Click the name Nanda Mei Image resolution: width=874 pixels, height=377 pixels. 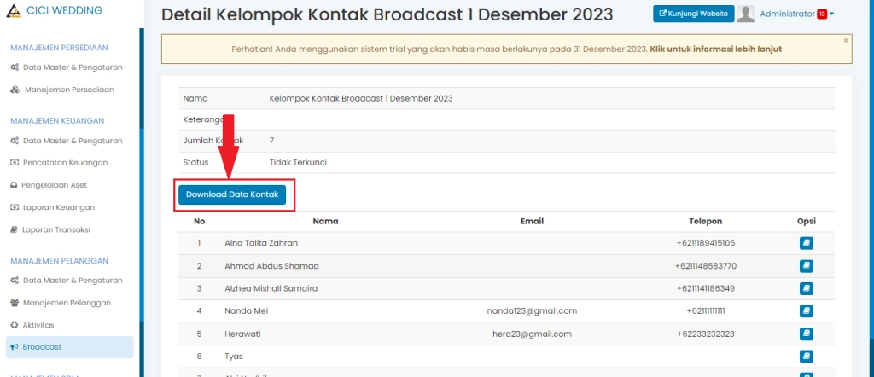(247, 310)
